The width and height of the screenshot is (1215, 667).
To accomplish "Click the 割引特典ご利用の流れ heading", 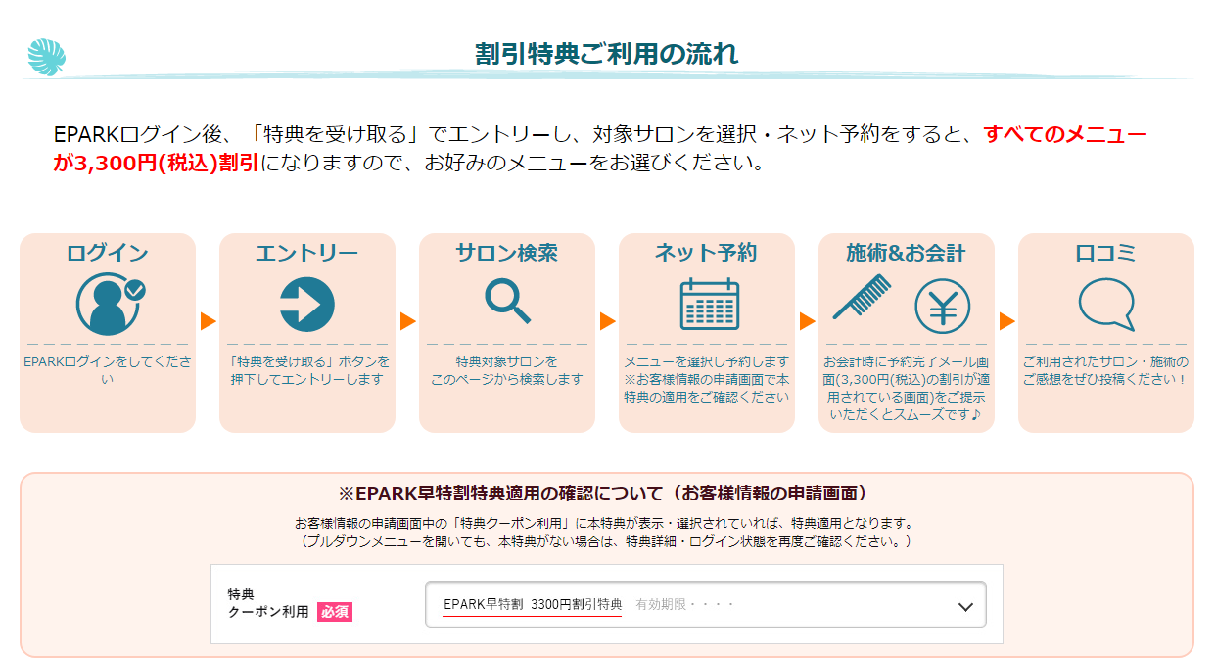I will (x=607, y=54).
